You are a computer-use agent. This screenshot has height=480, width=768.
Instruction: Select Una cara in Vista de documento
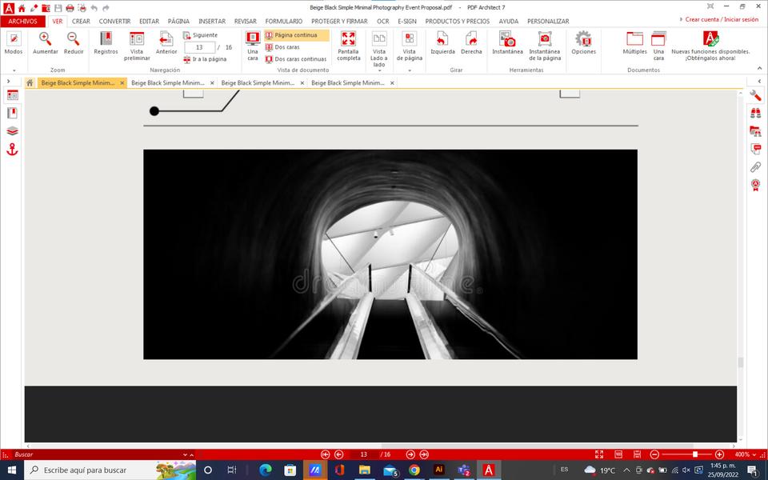click(253, 46)
